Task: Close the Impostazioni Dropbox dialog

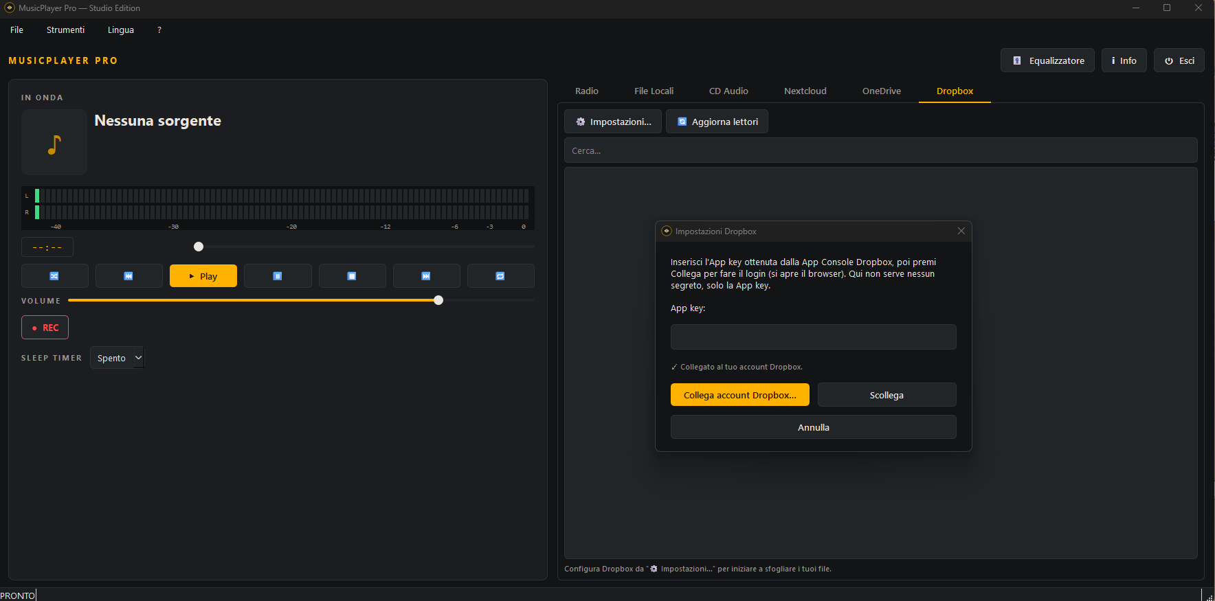Action: coord(961,231)
